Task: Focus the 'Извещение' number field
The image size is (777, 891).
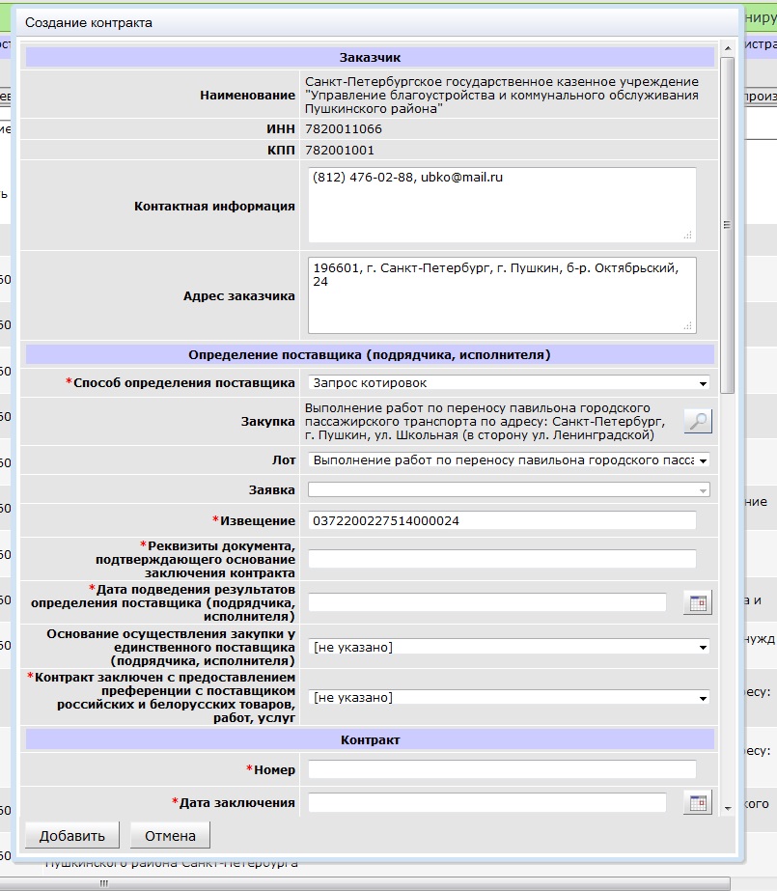Action: [x=502, y=520]
